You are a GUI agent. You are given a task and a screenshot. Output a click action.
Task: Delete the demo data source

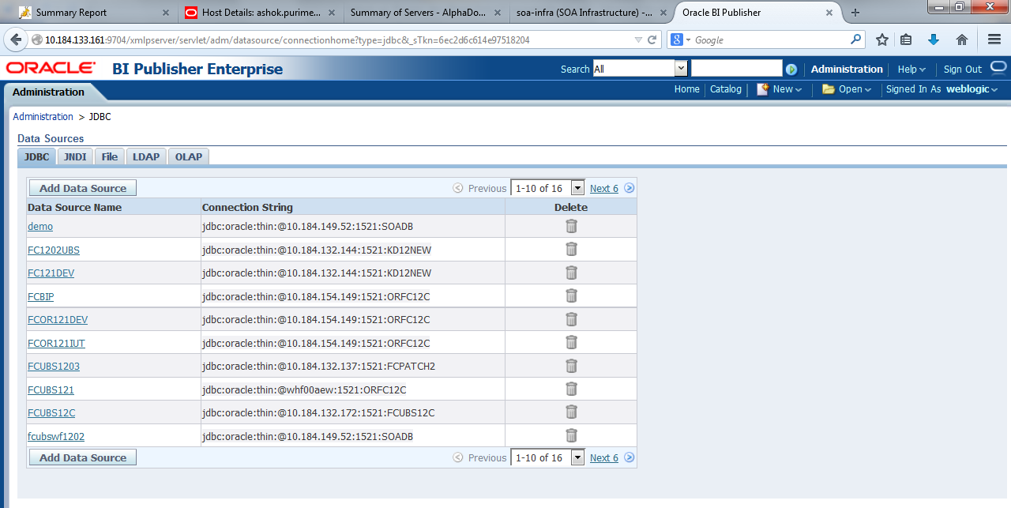pyautogui.click(x=571, y=226)
